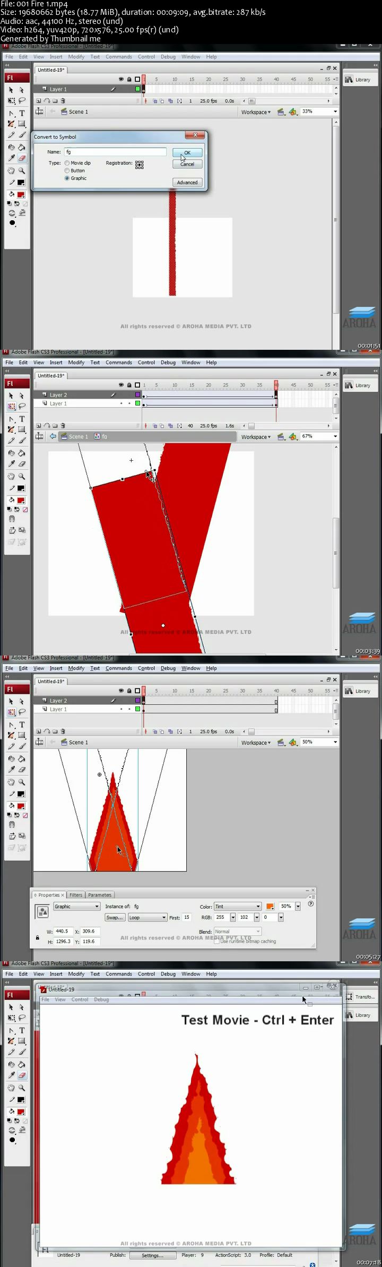The height and width of the screenshot is (1267, 382).
Task: Open the Workspace dropdown in the 33% zoom frame
Action: coord(256,112)
